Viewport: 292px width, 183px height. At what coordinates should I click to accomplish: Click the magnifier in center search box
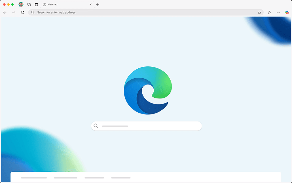pyautogui.click(x=96, y=126)
